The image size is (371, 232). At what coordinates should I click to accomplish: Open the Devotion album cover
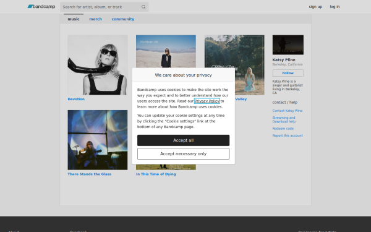tap(98, 65)
